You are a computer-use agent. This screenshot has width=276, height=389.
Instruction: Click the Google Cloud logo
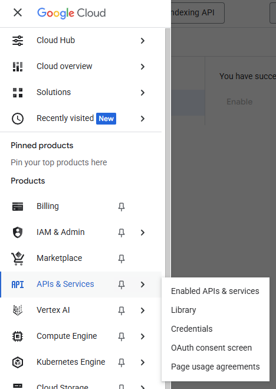click(71, 13)
